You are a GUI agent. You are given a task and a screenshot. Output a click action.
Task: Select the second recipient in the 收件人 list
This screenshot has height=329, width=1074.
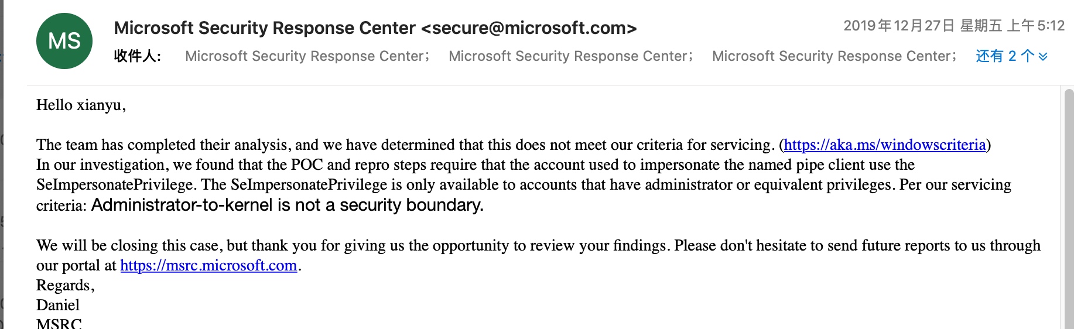tap(570, 56)
